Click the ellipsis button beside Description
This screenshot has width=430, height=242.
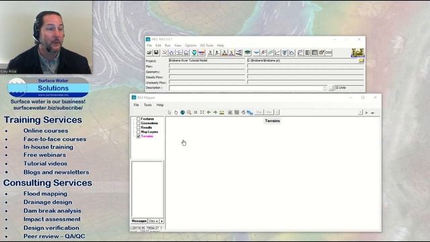coord(331,88)
